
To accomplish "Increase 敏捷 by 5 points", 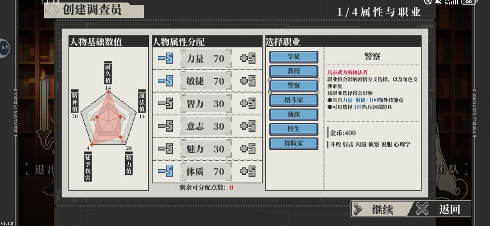I will (248, 81).
